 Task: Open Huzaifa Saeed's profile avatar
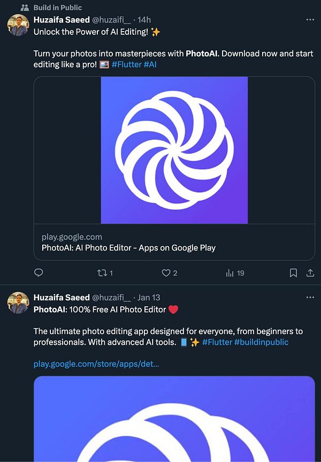[x=18, y=26]
